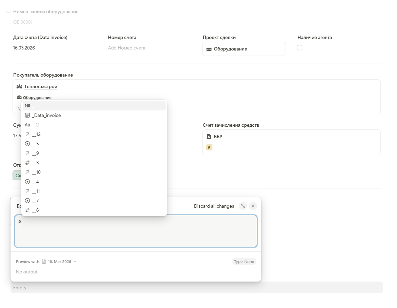Open the Теплогазстрой buyer link
The width and height of the screenshot is (397, 308).
[x=41, y=87]
